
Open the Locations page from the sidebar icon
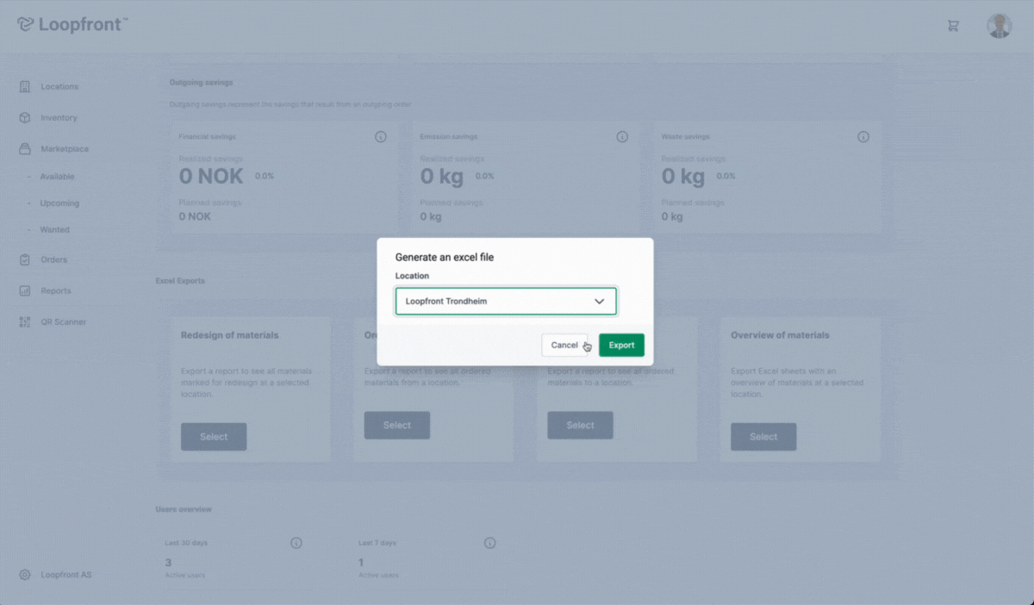[25, 86]
